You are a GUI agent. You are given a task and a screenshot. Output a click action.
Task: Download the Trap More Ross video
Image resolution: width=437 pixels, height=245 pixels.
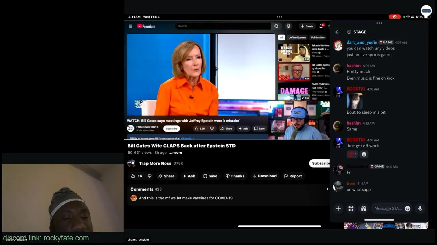265,176
